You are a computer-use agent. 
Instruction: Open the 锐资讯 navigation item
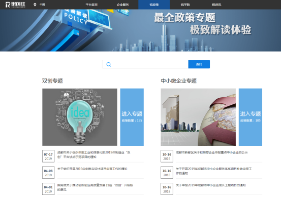pyautogui.click(x=216, y=5)
